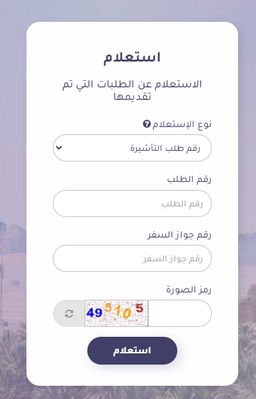Click the captcha picture showing 495105
256x399 pixels.
click(116, 313)
